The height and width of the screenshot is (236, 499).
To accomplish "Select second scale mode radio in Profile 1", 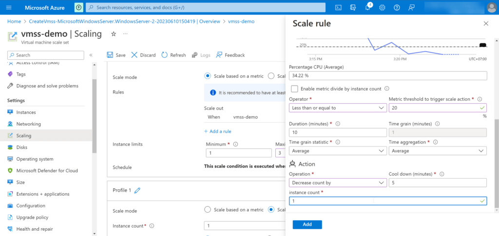I will click(271, 209).
